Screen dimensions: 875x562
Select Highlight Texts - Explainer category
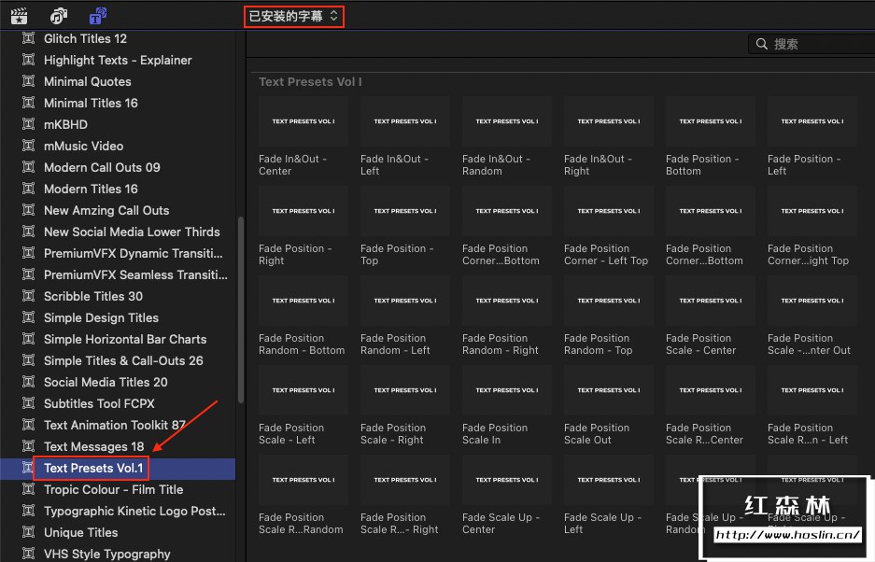(118, 61)
